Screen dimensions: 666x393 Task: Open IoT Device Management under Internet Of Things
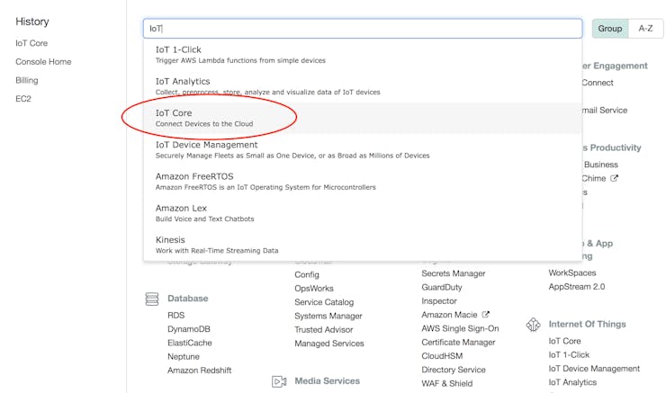pos(594,369)
